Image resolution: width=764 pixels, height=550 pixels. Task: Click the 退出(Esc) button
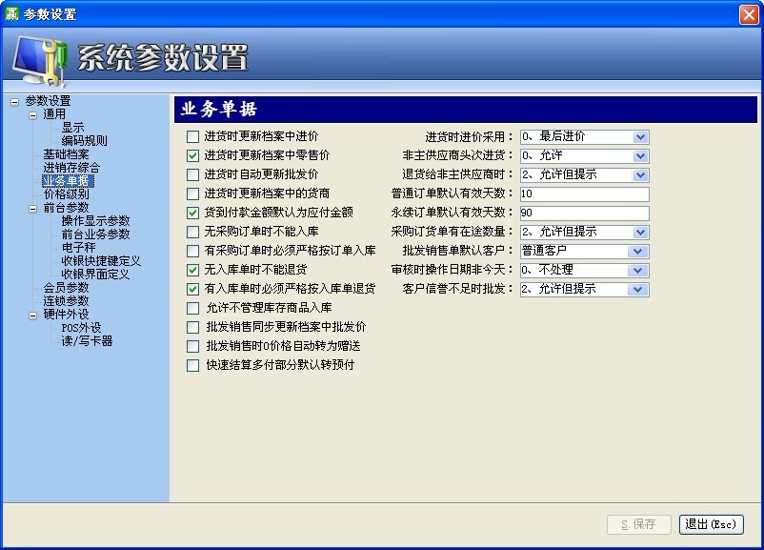(712, 524)
